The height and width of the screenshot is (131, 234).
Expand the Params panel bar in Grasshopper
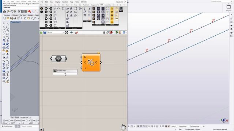click(x=46, y=28)
